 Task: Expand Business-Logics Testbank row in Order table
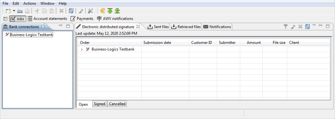click(82, 50)
